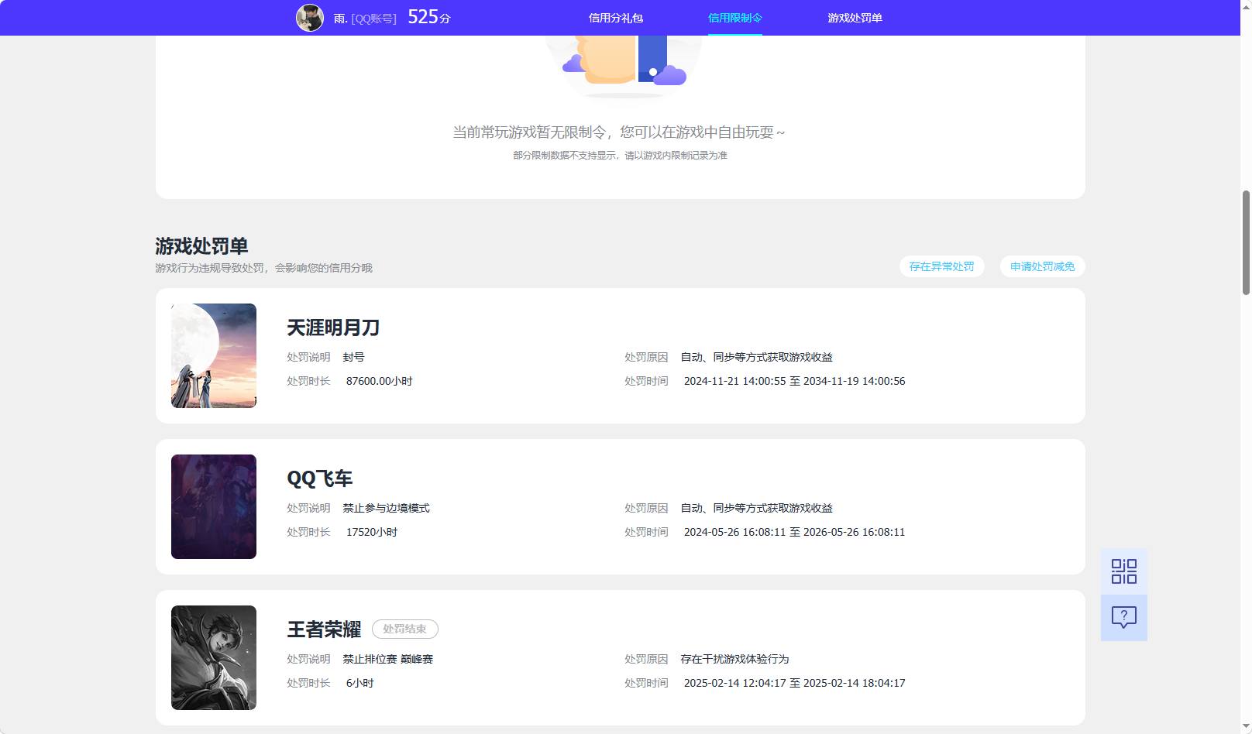
Task: Click 天涯明月刀's 自动、同步等方式获取游戏收益 reason
Action: [x=756, y=357]
